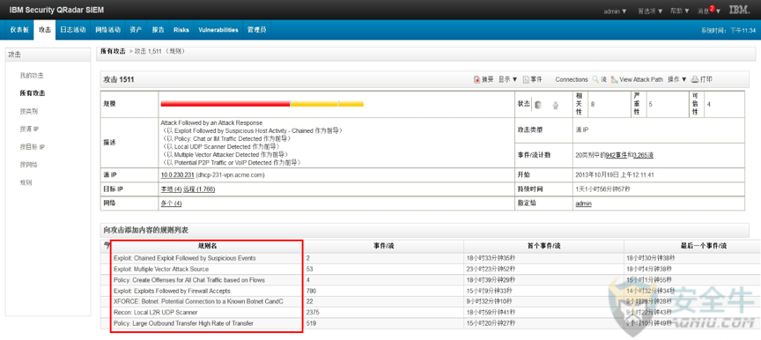The height and width of the screenshot is (340, 761).
Task: Click the 3,265流 flows count link
Action: 643,155
